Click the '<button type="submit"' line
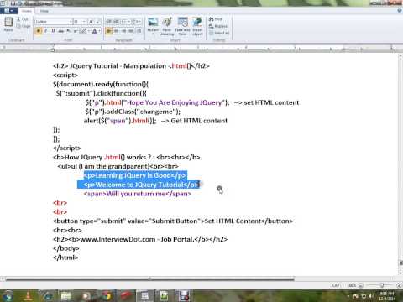The width and height of the screenshot is (403, 302). coord(173,221)
